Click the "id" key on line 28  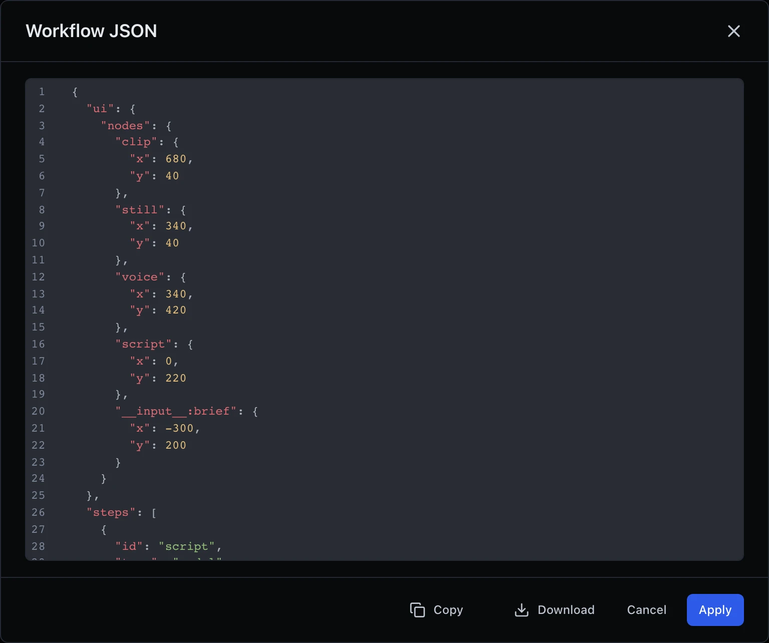pos(129,546)
